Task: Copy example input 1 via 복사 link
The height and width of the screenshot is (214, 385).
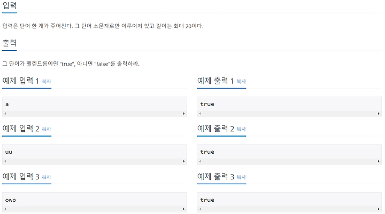Action: tap(47, 81)
